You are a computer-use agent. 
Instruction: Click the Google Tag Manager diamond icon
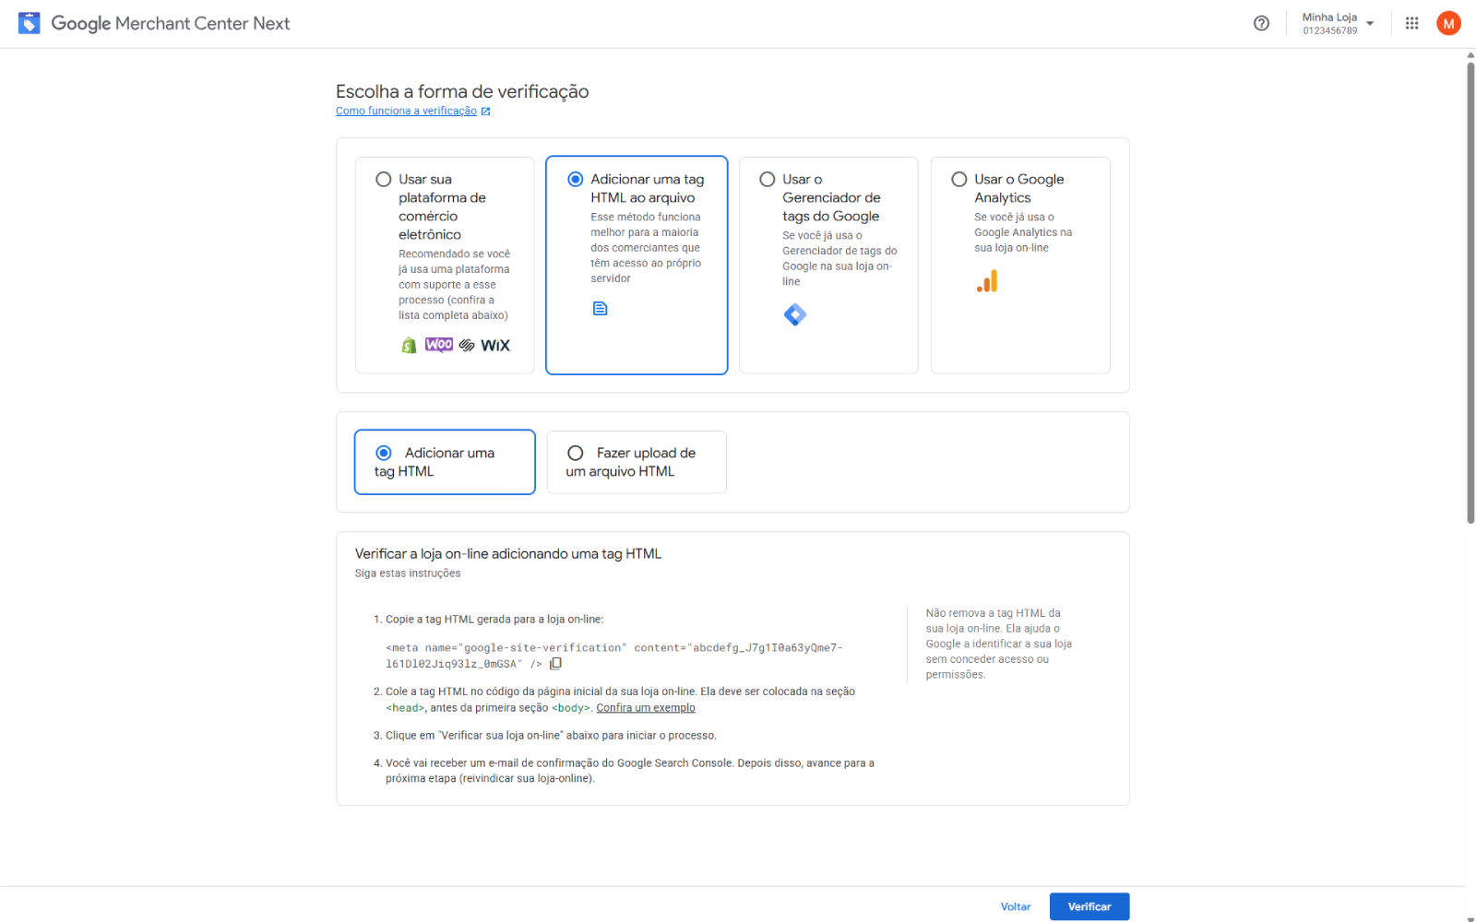[794, 315]
